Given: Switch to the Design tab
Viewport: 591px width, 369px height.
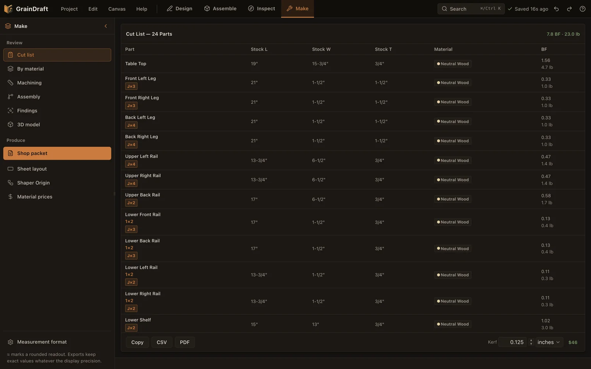Looking at the screenshot, I should pyautogui.click(x=180, y=8).
